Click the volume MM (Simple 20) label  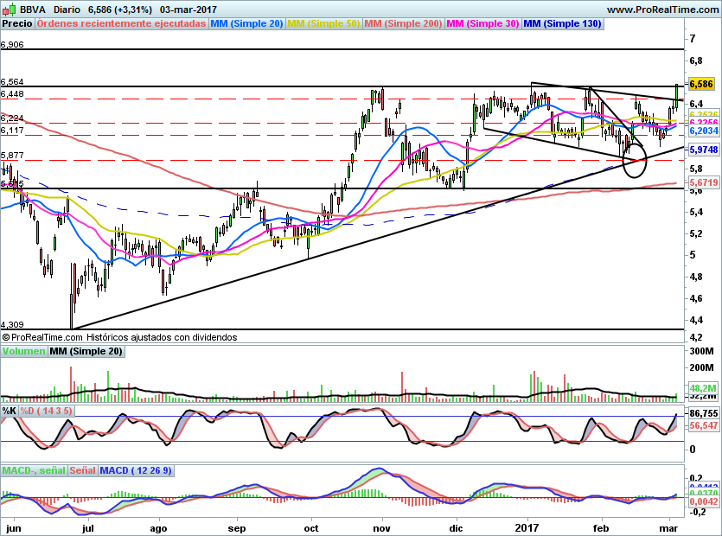point(86,351)
